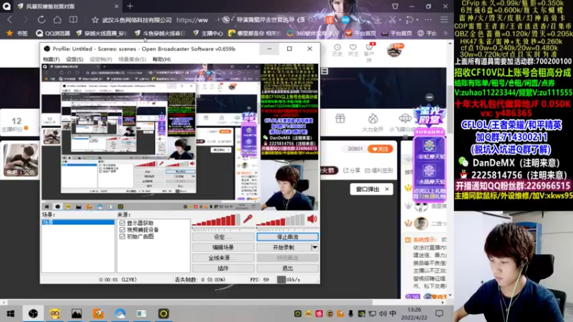This screenshot has height=322, width=573.
Task: Close the 窗口弹出 popup tag
Action: 387,189
